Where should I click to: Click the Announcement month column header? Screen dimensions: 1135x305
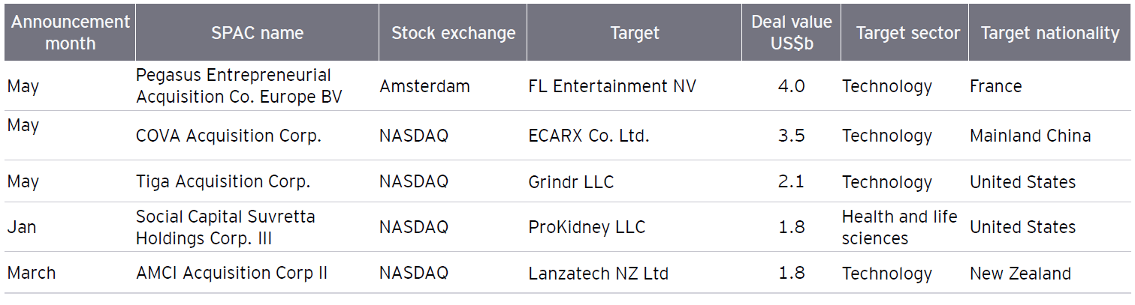pyautogui.click(x=70, y=32)
